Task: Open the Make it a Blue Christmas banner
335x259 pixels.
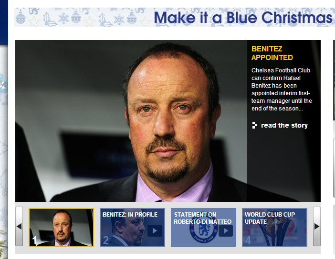Action: pos(174,17)
